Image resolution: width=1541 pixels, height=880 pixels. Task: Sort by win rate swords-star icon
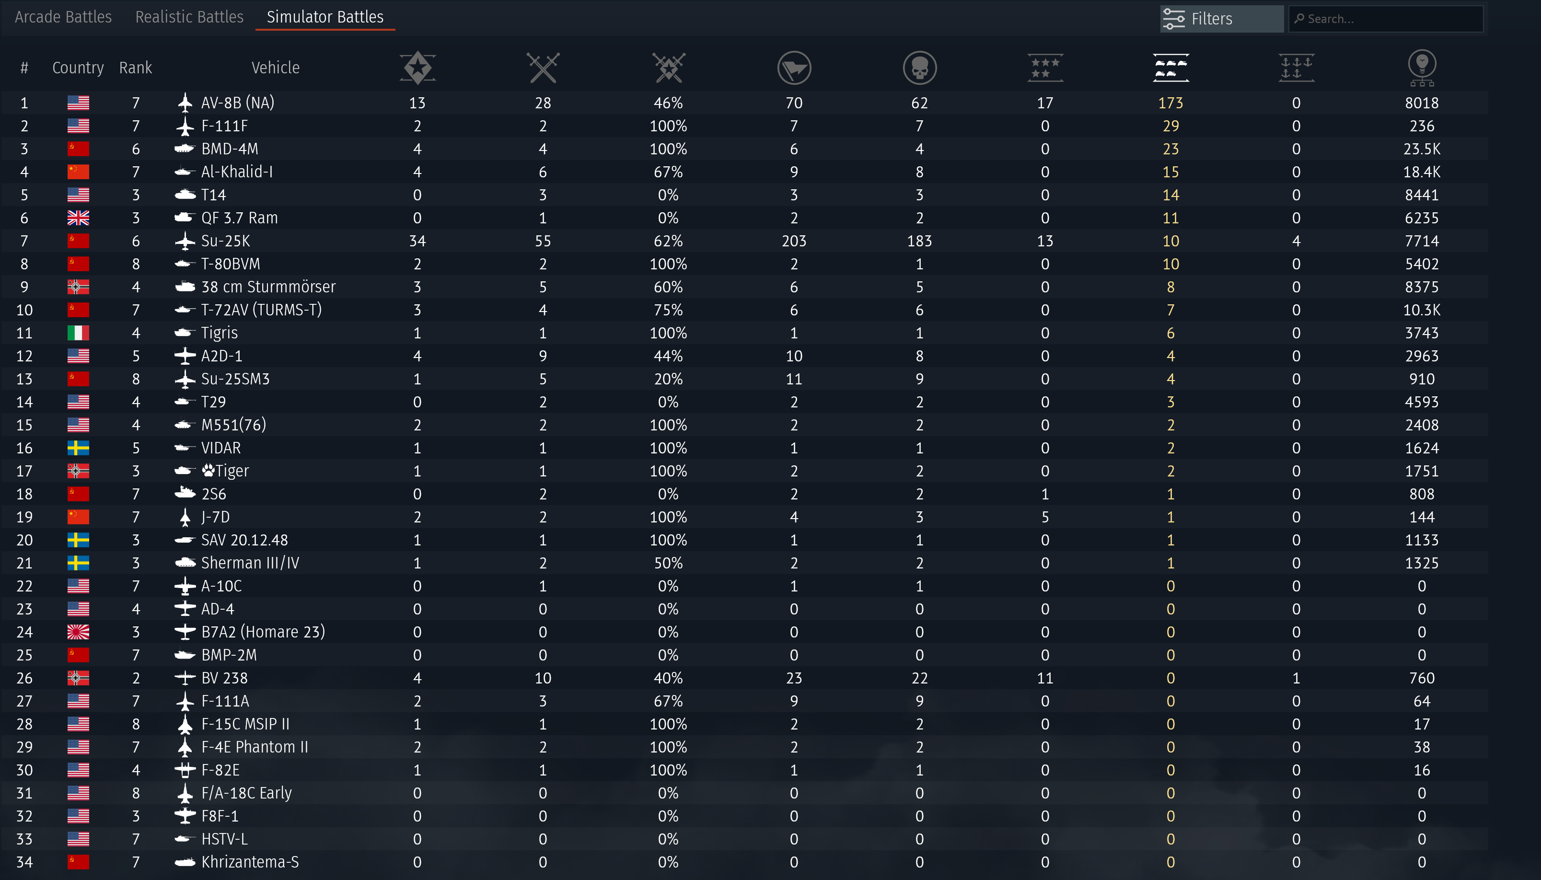(x=668, y=68)
